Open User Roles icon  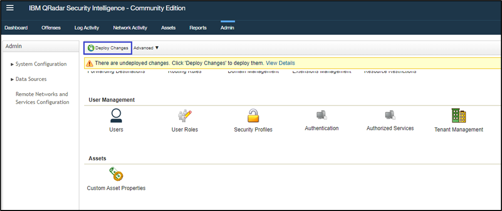[185, 116]
